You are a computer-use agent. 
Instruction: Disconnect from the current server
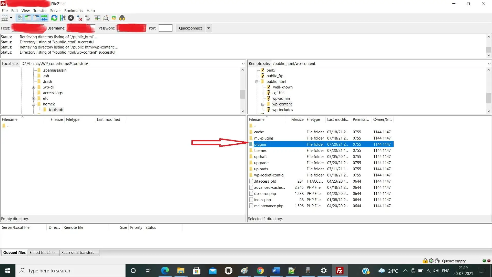79,18
